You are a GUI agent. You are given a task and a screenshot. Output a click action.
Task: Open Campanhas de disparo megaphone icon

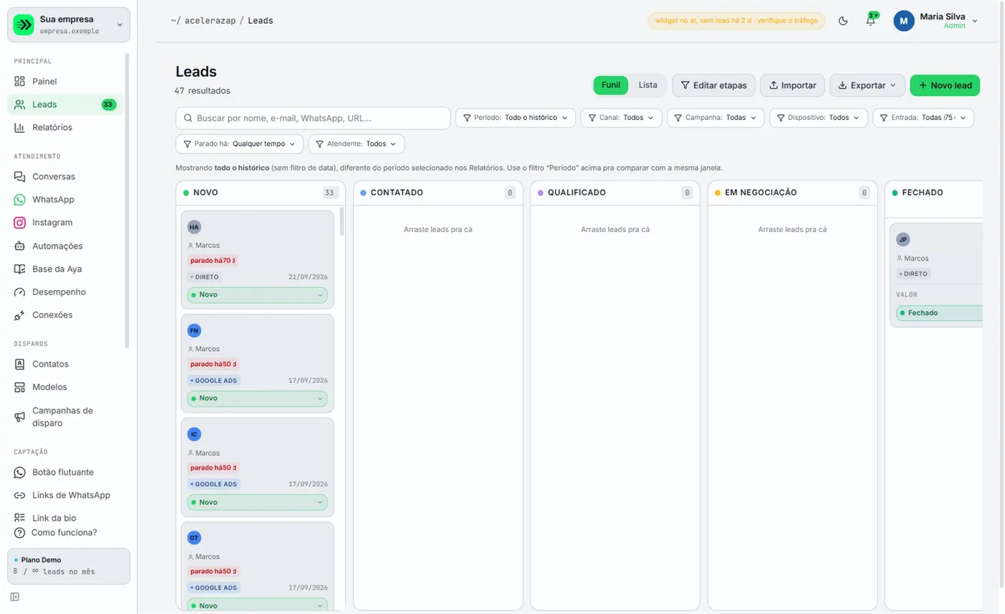click(20, 417)
